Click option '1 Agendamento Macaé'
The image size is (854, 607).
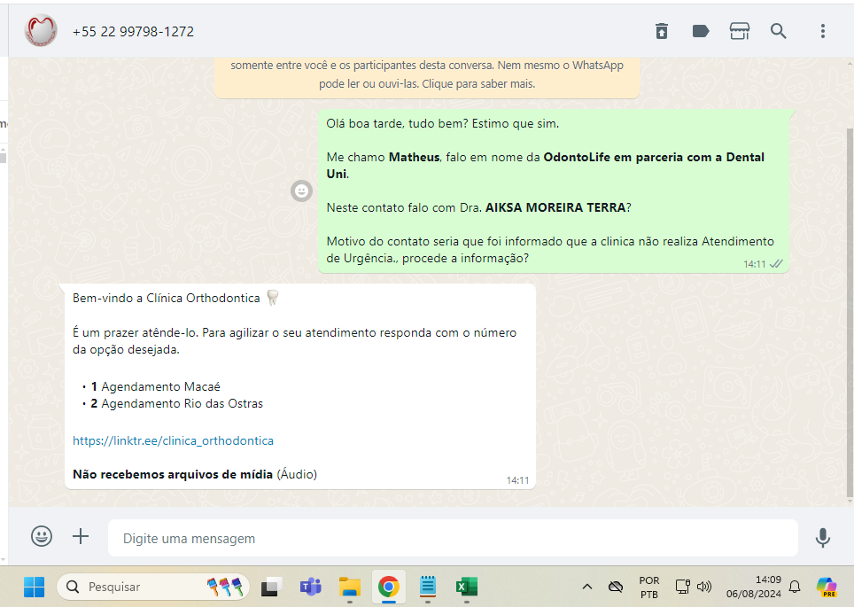tap(155, 386)
